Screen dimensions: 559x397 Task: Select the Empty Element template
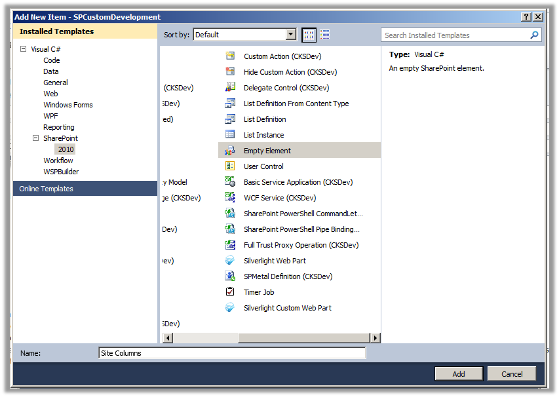tap(269, 150)
